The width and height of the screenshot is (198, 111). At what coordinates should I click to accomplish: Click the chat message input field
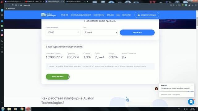point(177,95)
